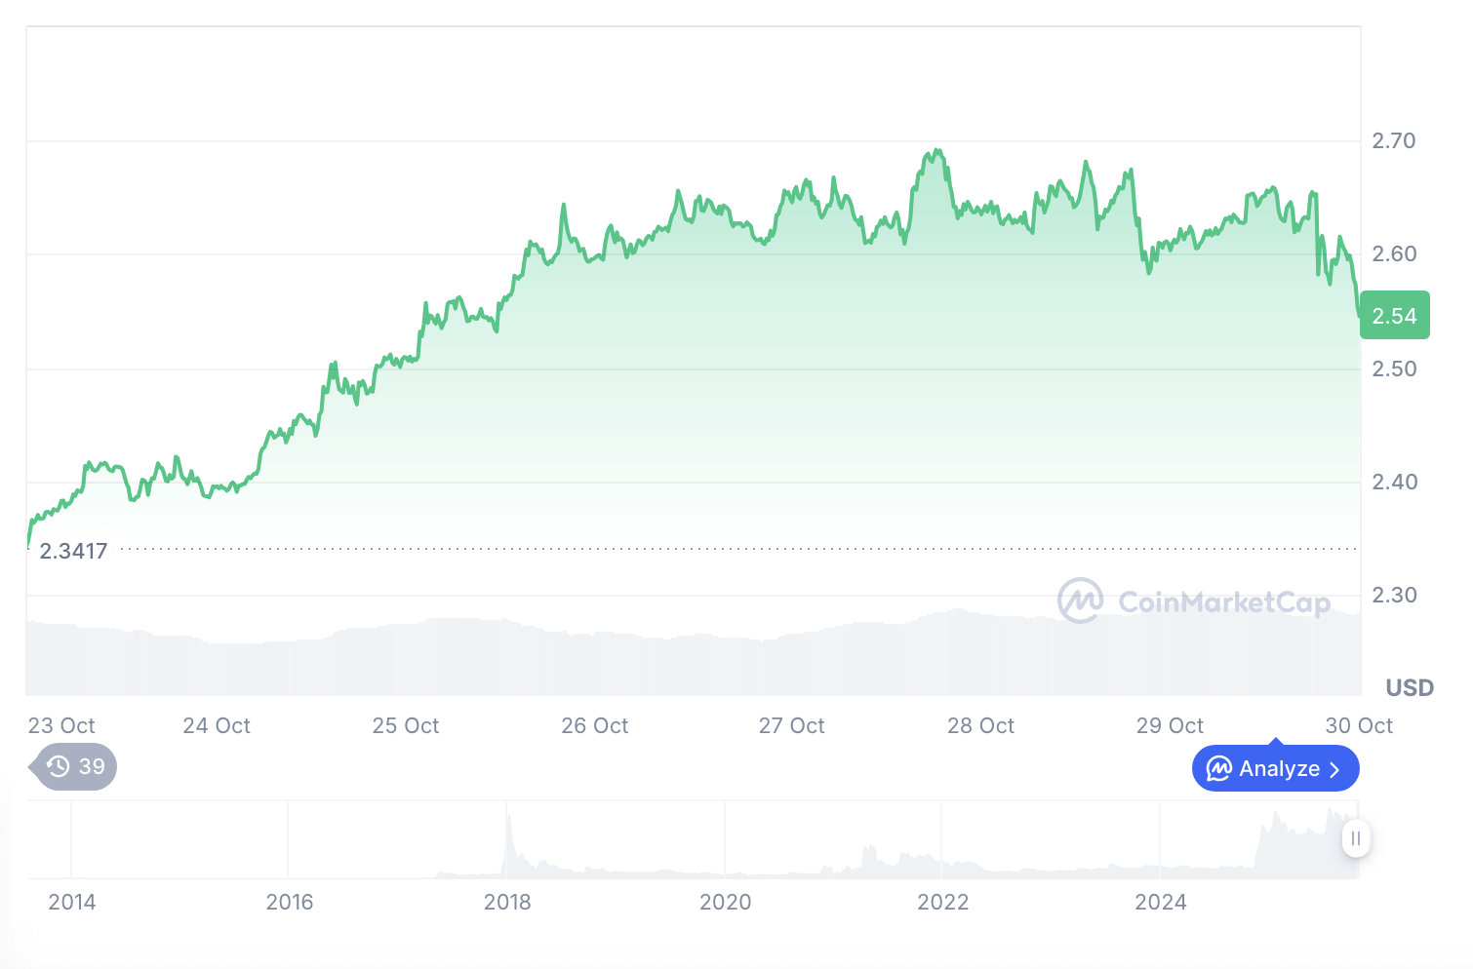The height and width of the screenshot is (969, 1473).
Task: Click the USD currency label
Action: coord(1409,687)
